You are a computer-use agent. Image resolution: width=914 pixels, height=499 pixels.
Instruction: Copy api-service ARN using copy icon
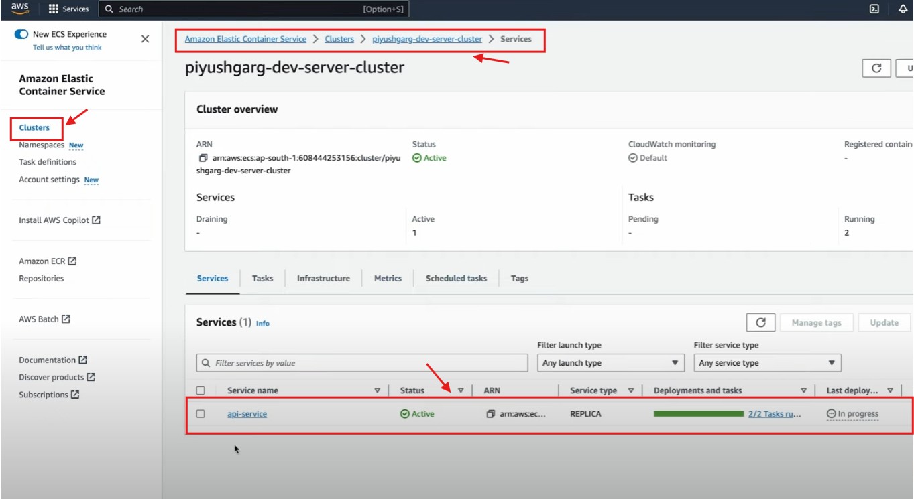(x=491, y=414)
